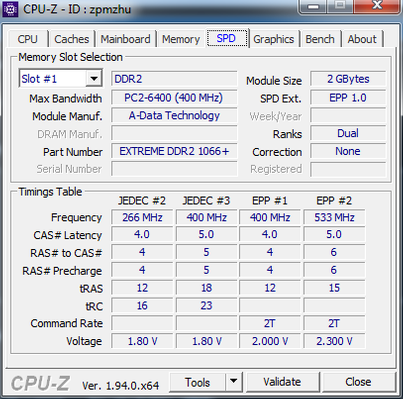Image resolution: width=403 pixels, height=399 pixels.
Task: Open the Mainboard tab
Action: [x=126, y=39]
